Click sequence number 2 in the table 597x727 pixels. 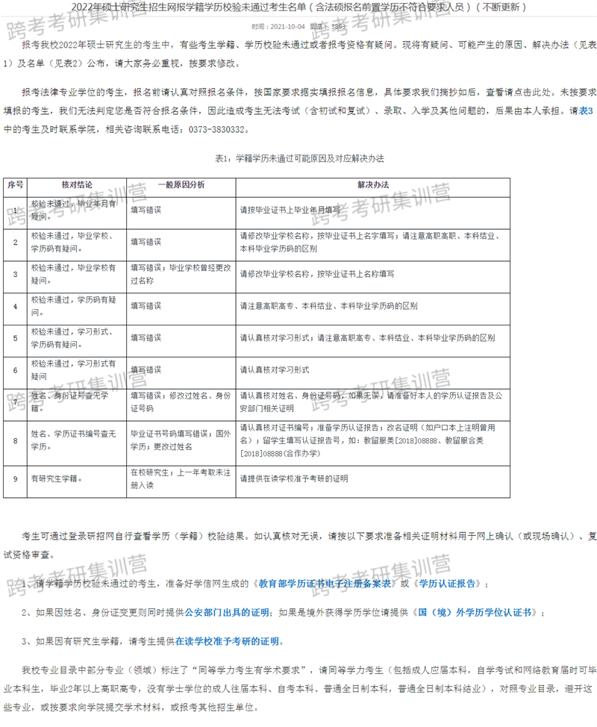click(15, 242)
